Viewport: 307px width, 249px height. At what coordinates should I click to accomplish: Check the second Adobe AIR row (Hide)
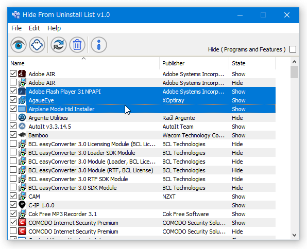(13, 82)
